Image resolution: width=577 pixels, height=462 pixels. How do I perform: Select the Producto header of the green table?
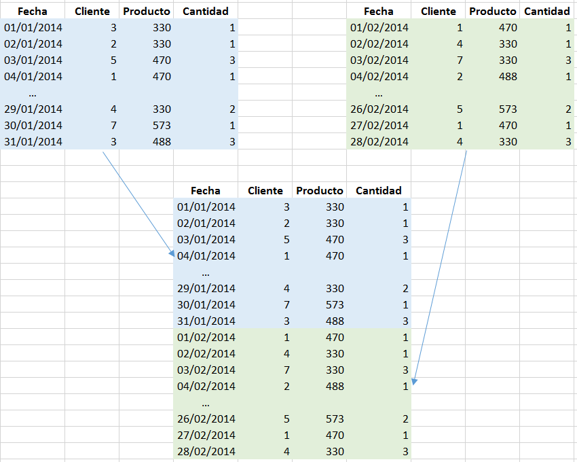coord(492,11)
